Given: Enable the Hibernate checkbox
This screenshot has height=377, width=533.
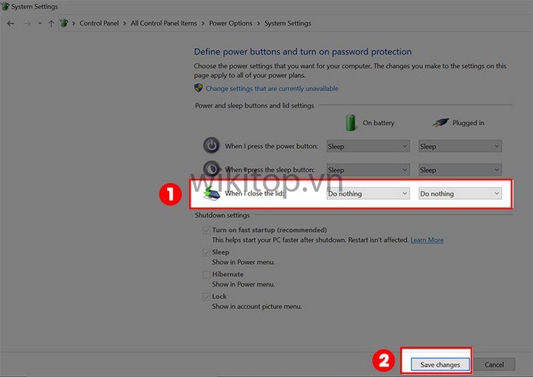Looking at the screenshot, I should [x=206, y=274].
